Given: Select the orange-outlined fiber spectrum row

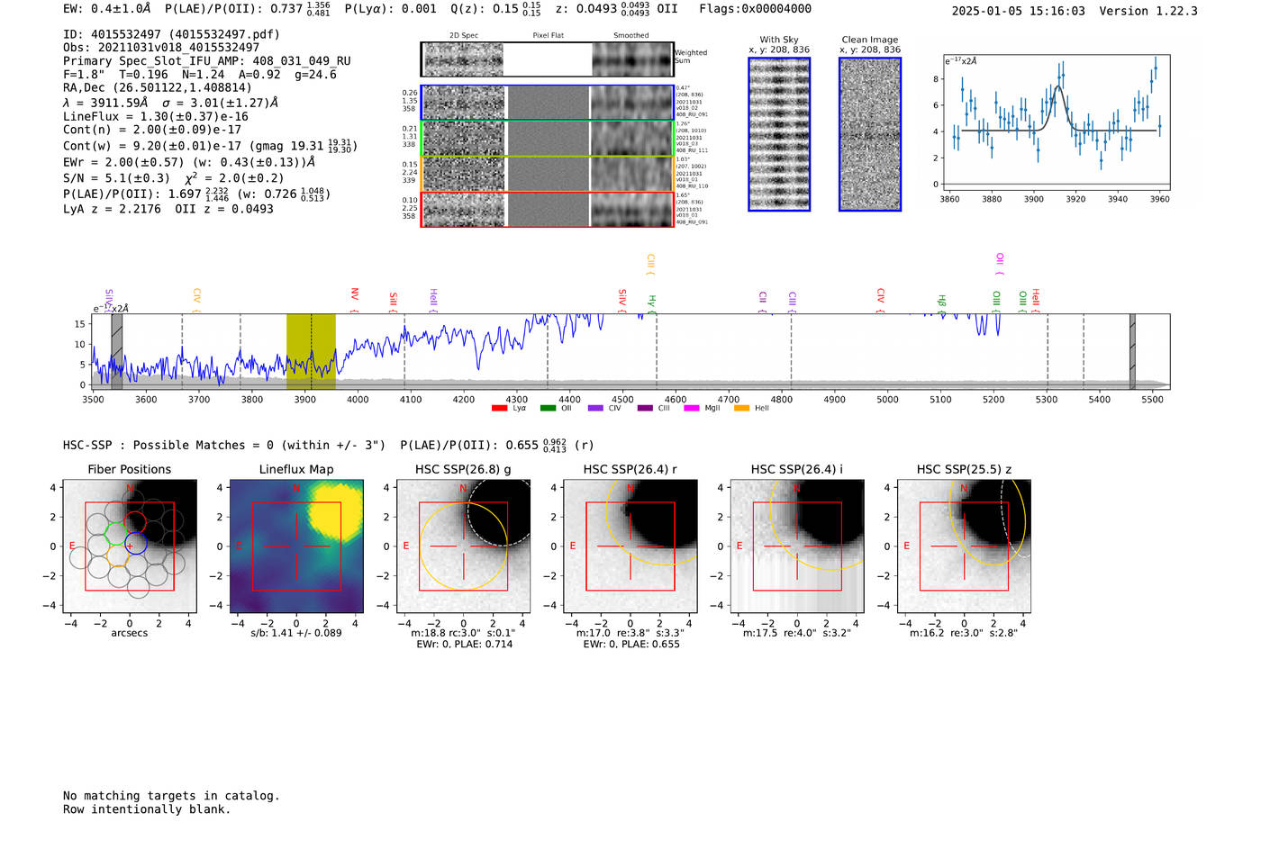Looking at the screenshot, I should coord(547,174).
